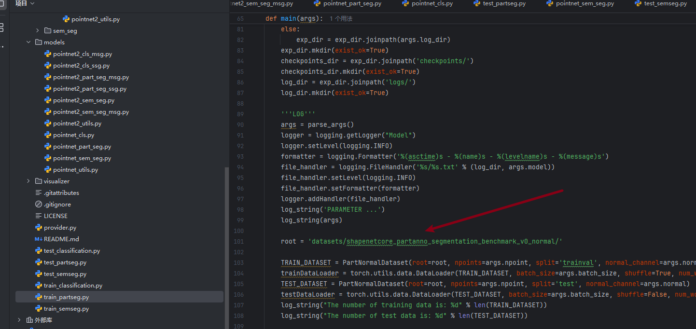
Task: Select the models folder icon
Action: (x=39, y=42)
